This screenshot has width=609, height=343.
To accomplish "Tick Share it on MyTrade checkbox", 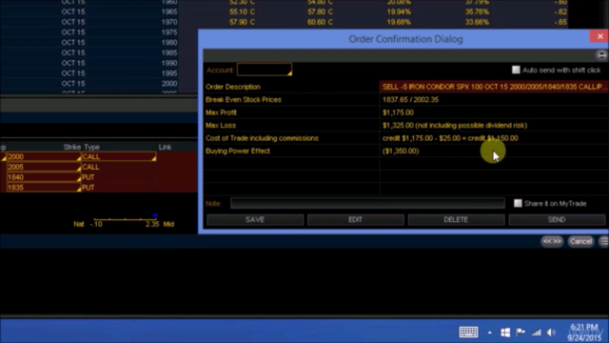I will [518, 203].
